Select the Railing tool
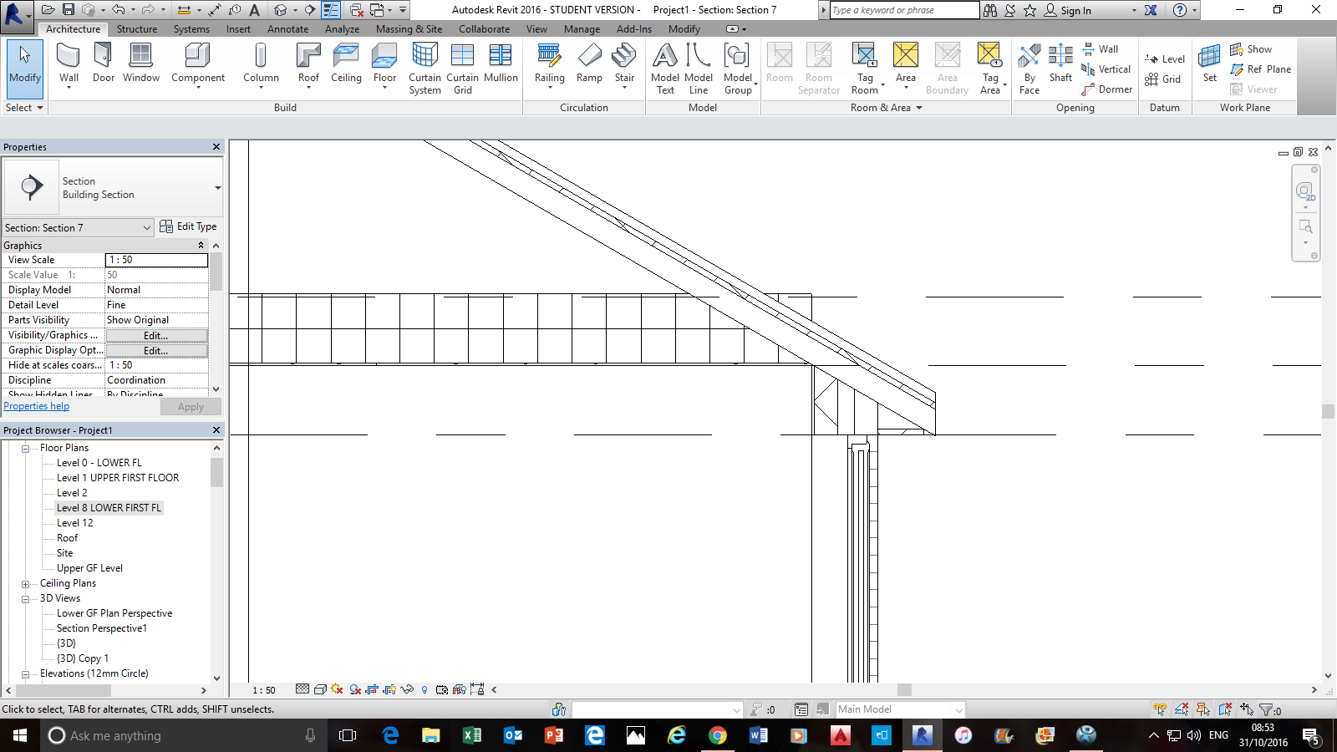This screenshot has width=1337, height=752. (x=550, y=65)
